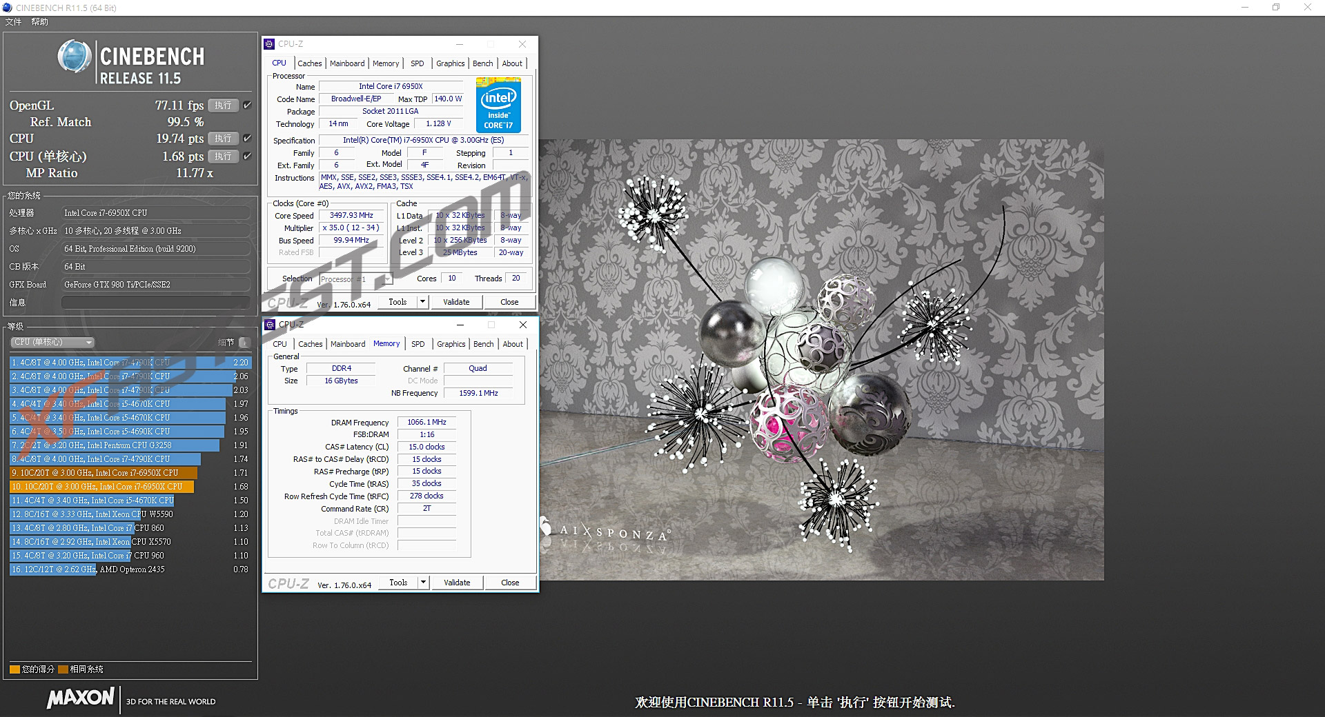Toggle the CPU (单核心) test checkbox
This screenshot has width=1325, height=717.
pyautogui.click(x=247, y=156)
